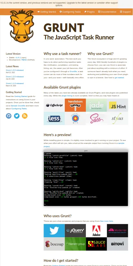Open the GitHub round icon in sidebar
Screen dimensions: 133x266
click(x=9, y=116)
